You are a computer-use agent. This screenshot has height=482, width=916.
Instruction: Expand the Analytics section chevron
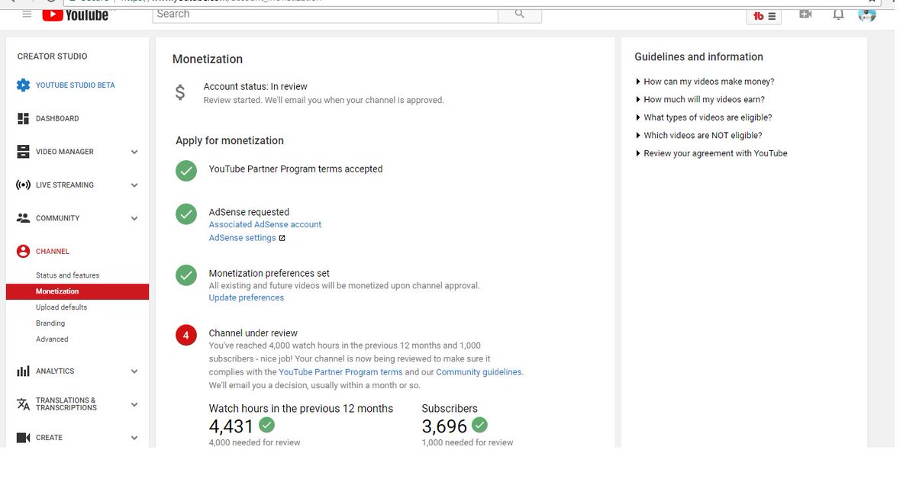134,371
